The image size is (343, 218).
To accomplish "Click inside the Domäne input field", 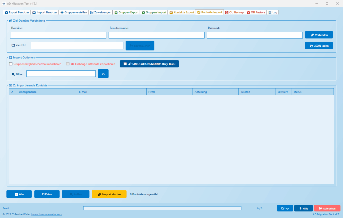I will click(58, 35).
